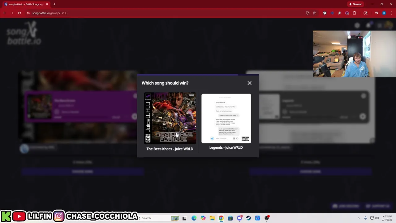Vote for The Bees Knees album cover

pos(170,118)
